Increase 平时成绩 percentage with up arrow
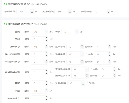The image size is (129, 103). tap(32, 10)
